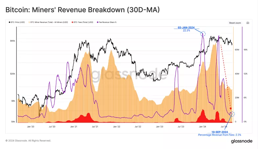The image size is (258, 149).
Task: Click the Jul '23 x-axis label
Action: tap(181, 126)
